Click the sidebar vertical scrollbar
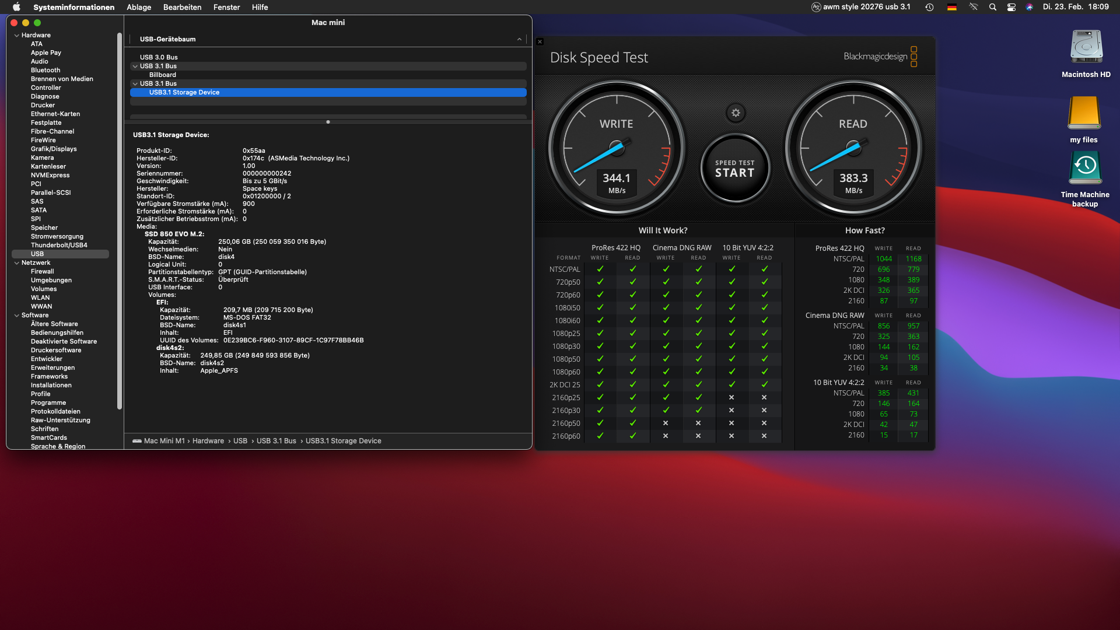 tap(120, 222)
